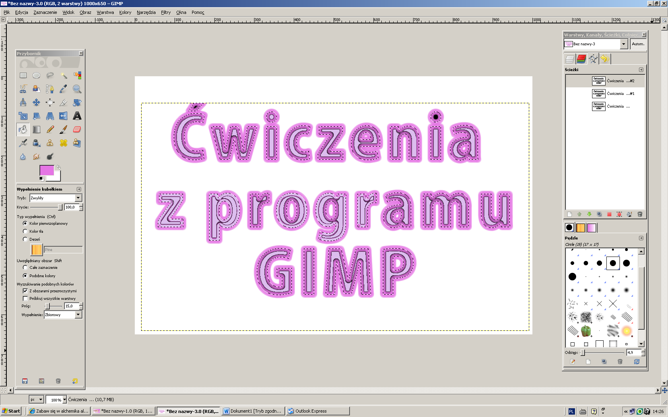Select the Bucket Fill tool

(23, 129)
